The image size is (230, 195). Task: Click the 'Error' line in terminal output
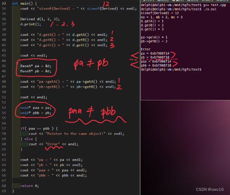click(145, 49)
